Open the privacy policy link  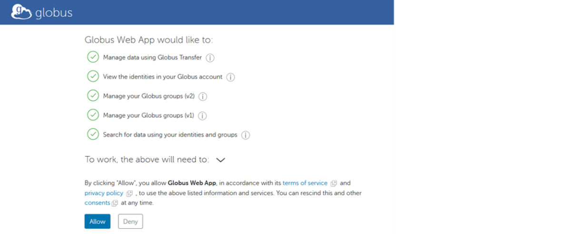[104, 193]
